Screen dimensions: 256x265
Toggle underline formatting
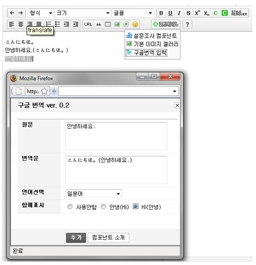point(170,13)
